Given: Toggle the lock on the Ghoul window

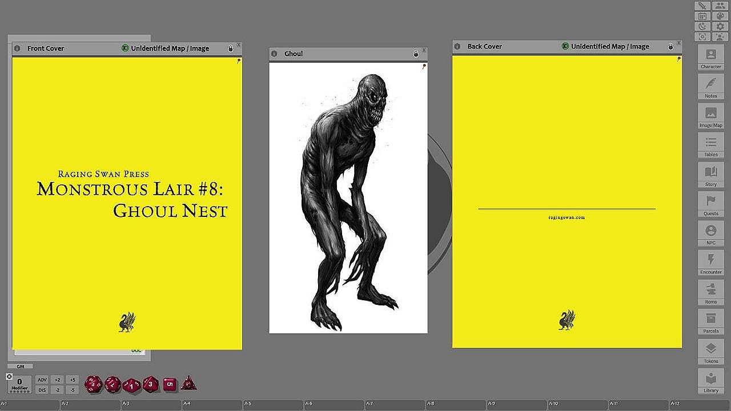Looking at the screenshot, I should pos(416,54).
